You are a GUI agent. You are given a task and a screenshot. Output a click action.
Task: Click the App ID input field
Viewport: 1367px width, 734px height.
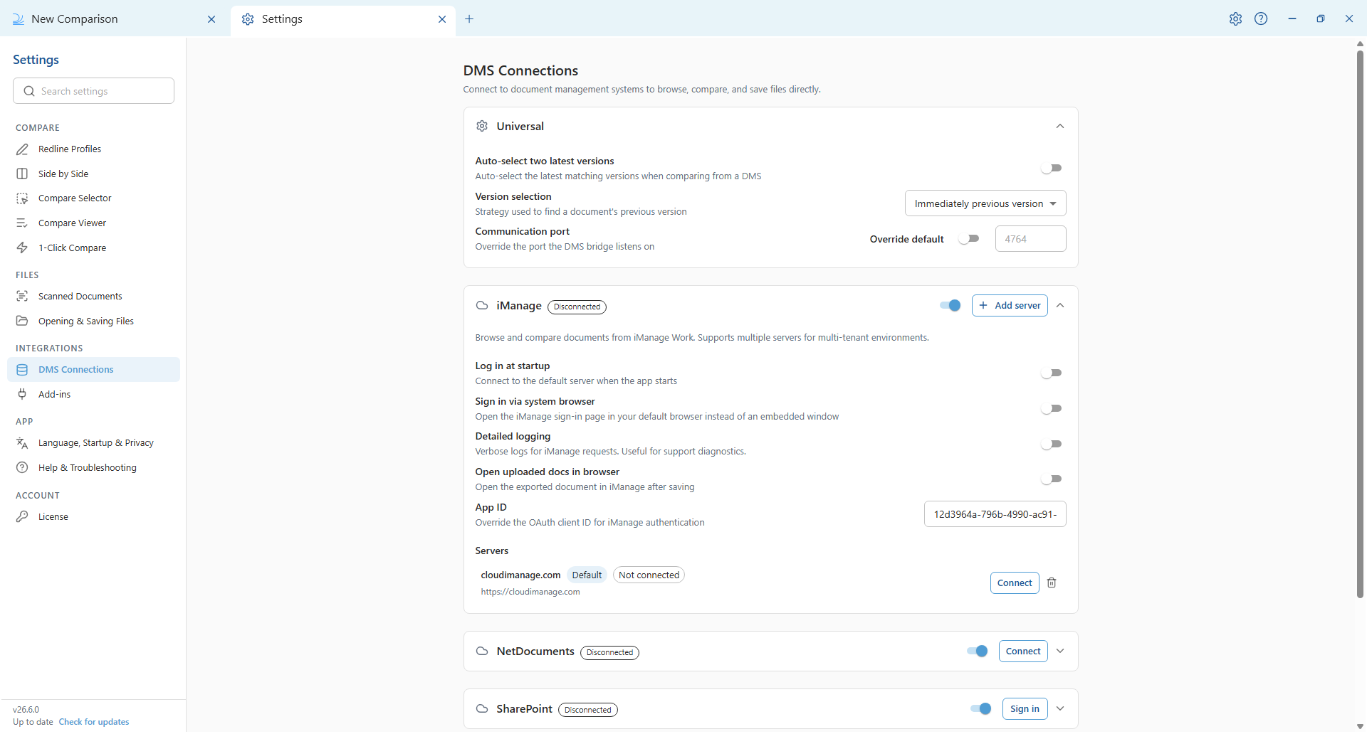pos(995,515)
